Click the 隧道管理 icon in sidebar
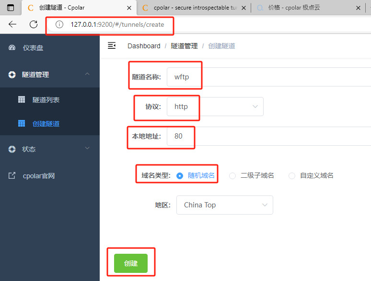This screenshot has width=371, height=281. tap(12, 75)
